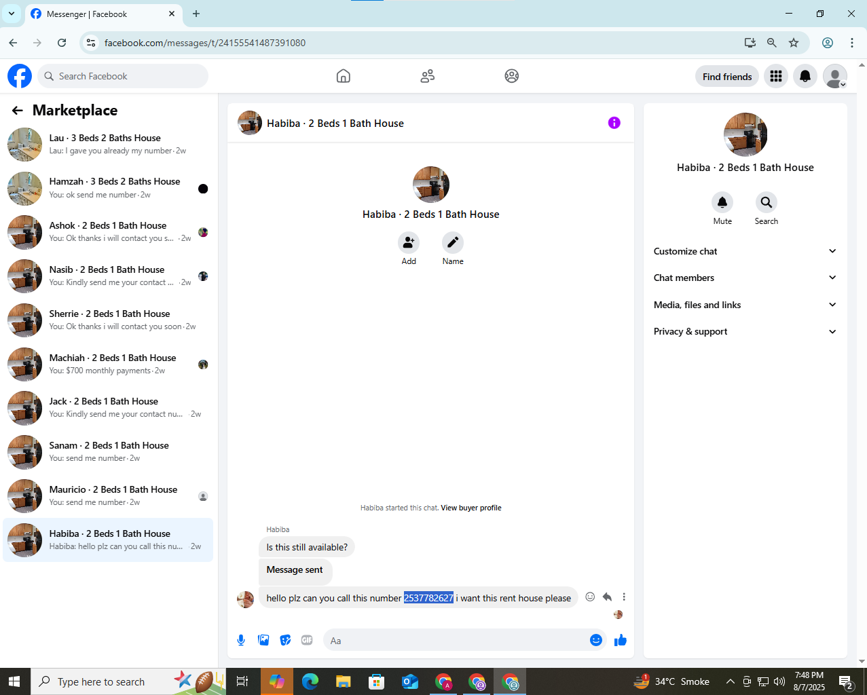
Task: Open Windows notification center icon
Action: click(x=847, y=681)
